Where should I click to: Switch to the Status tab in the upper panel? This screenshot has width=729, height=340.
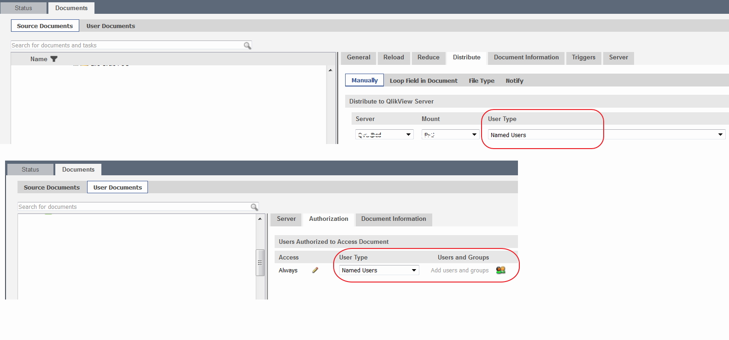coord(24,8)
